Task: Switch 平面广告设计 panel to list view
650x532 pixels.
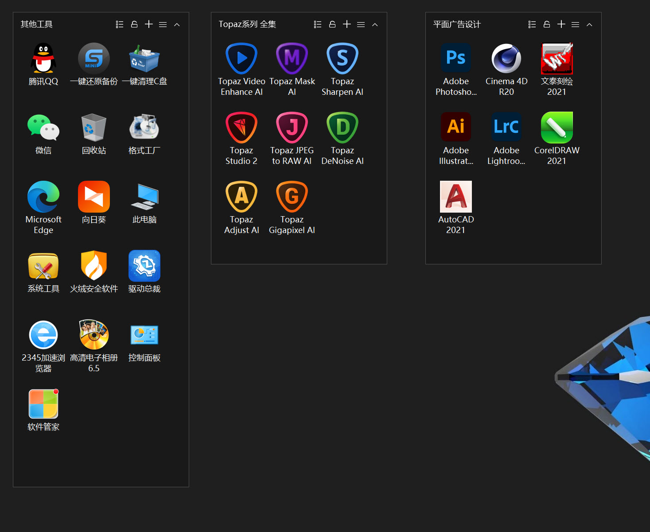Action: pos(532,24)
